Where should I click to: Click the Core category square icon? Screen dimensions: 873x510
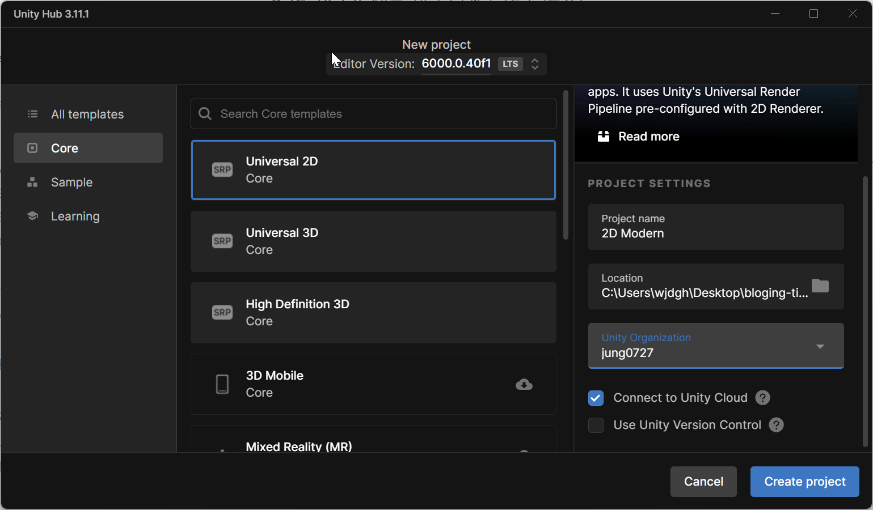33,148
